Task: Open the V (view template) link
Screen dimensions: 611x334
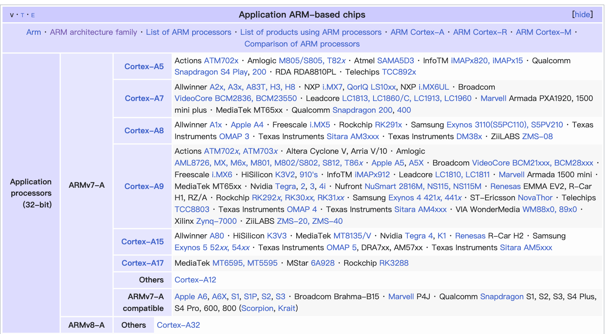Action: point(11,15)
